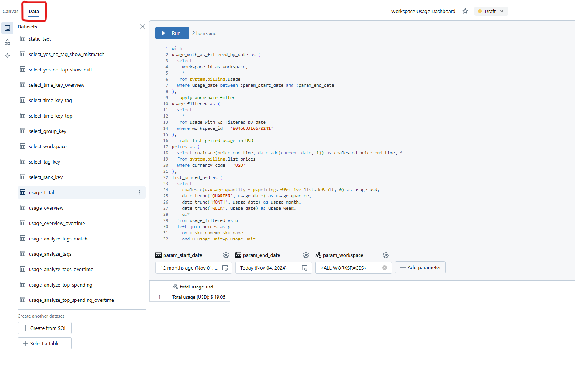Switch to the Data tab
The image size is (575, 376).
(34, 11)
